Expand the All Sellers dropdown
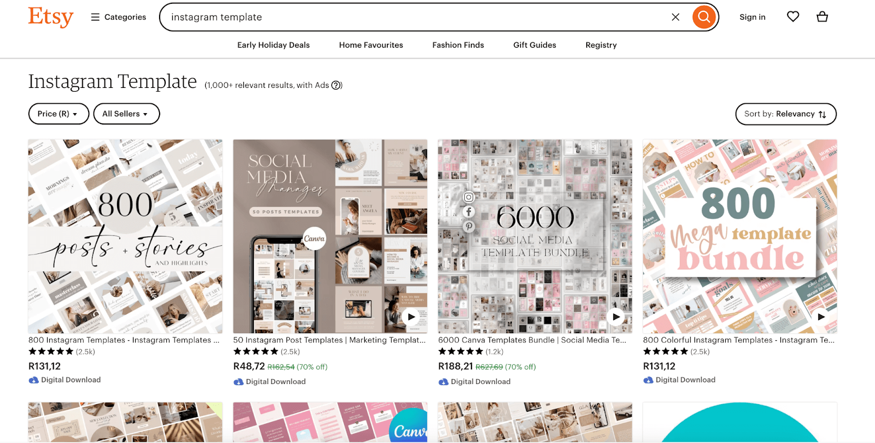 126,114
